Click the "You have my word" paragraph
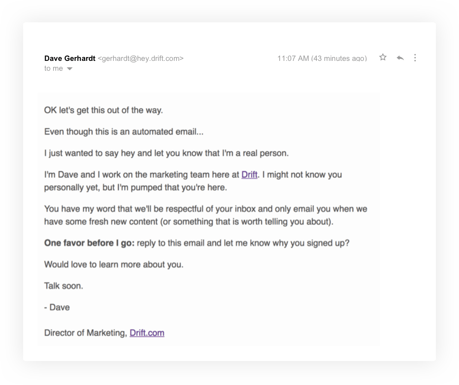459x385 pixels. tap(206, 215)
